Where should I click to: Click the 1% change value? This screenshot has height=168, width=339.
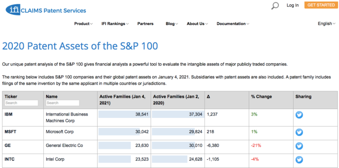[x=254, y=131]
